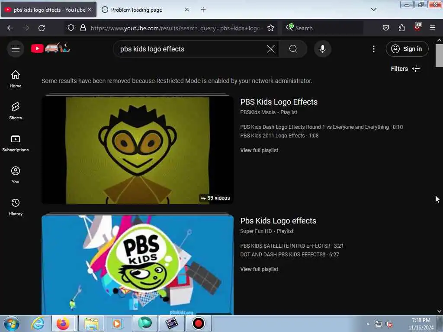Expand the list all tabs chevron
This screenshot has width=443, height=332.
pos(373,10)
